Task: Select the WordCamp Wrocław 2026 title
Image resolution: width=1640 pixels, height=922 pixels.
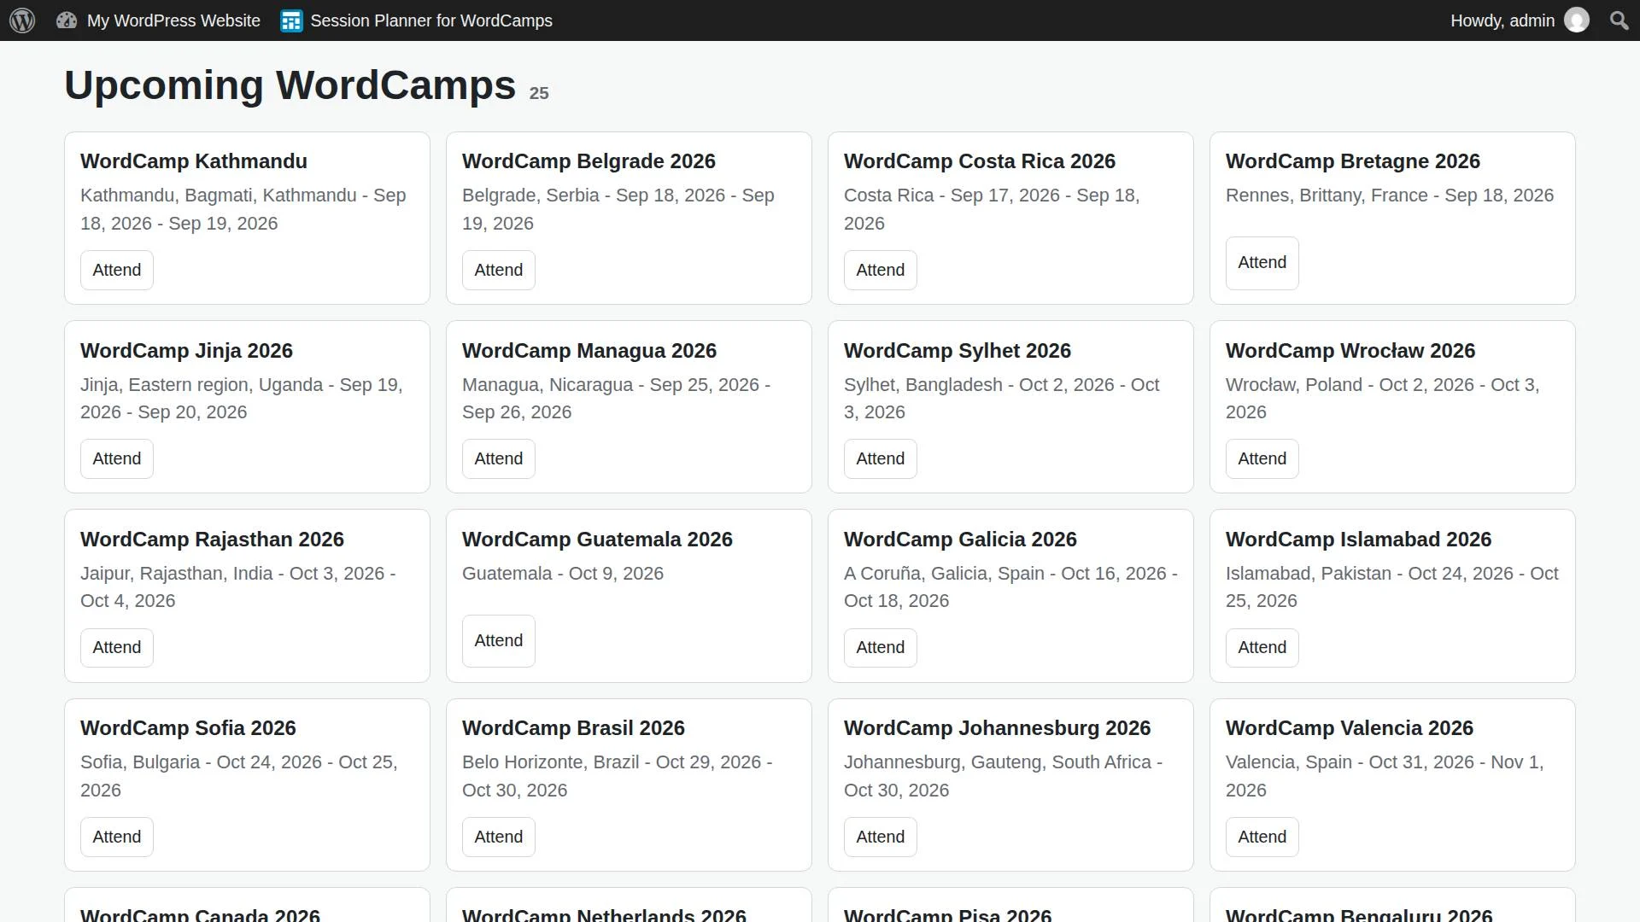Action: pos(1350,351)
